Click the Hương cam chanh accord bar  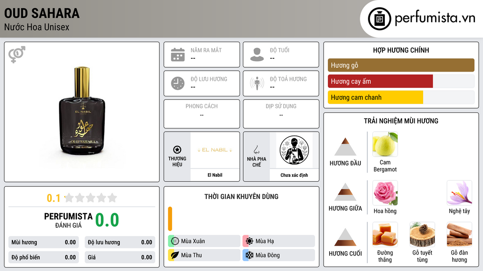click(x=401, y=97)
